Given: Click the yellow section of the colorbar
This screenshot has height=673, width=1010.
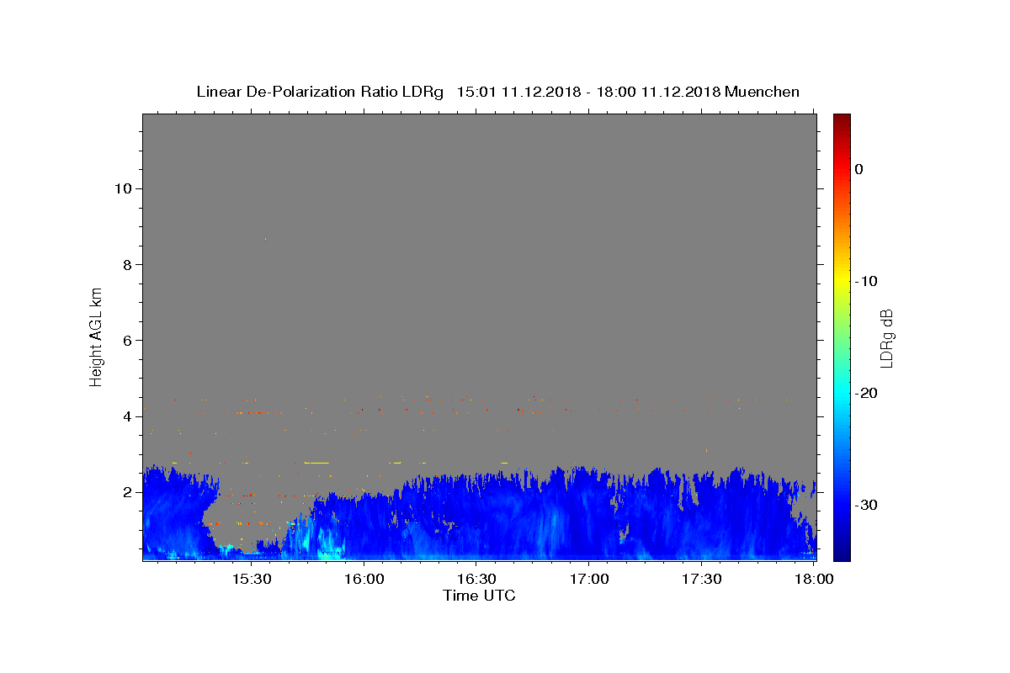Looking at the screenshot, I should tap(842, 281).
